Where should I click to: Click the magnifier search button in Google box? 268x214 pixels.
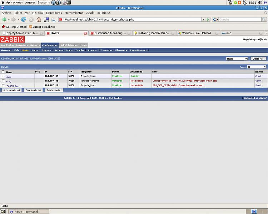click(x=264, y=20)
